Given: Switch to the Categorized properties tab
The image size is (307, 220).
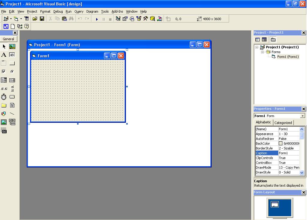Looking at the screenshot, I should click(283, 123).
